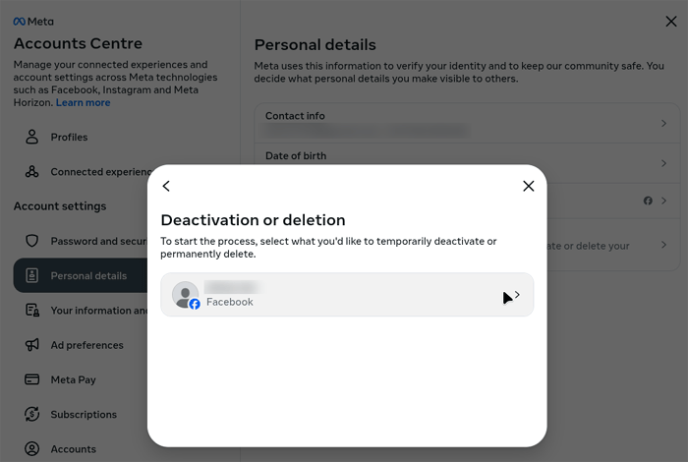
Task: Click the Meta Pay card icon
Action: coord(32,379)
